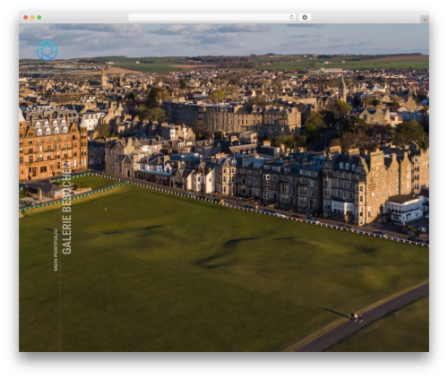
Task: Close the window with the red button
Action: point(26,18)
